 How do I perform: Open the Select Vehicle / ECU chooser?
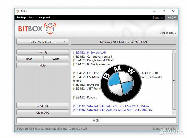click(x=43, y=42)
